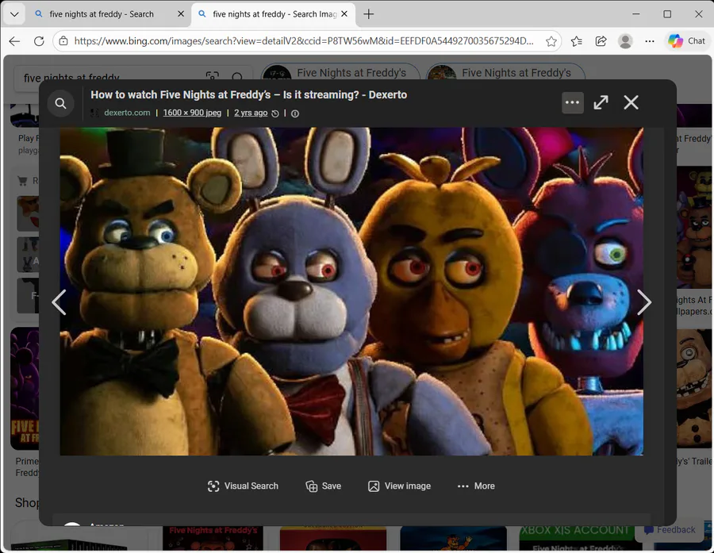Click the info icon next to date

click(295, 113)
